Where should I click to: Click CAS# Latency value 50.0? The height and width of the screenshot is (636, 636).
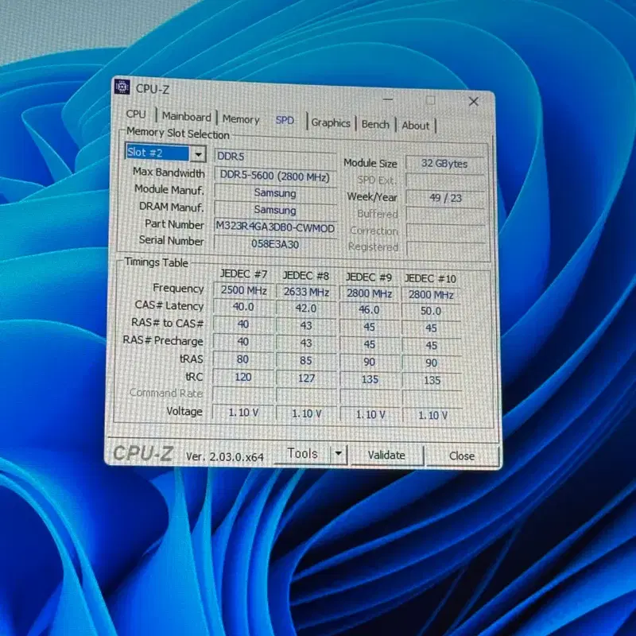(x=431, y=312)
